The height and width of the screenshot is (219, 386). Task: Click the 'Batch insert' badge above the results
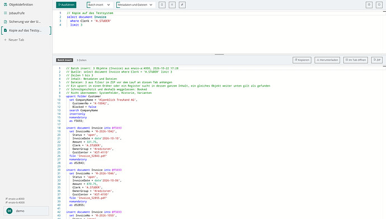[x=64, y=60]
